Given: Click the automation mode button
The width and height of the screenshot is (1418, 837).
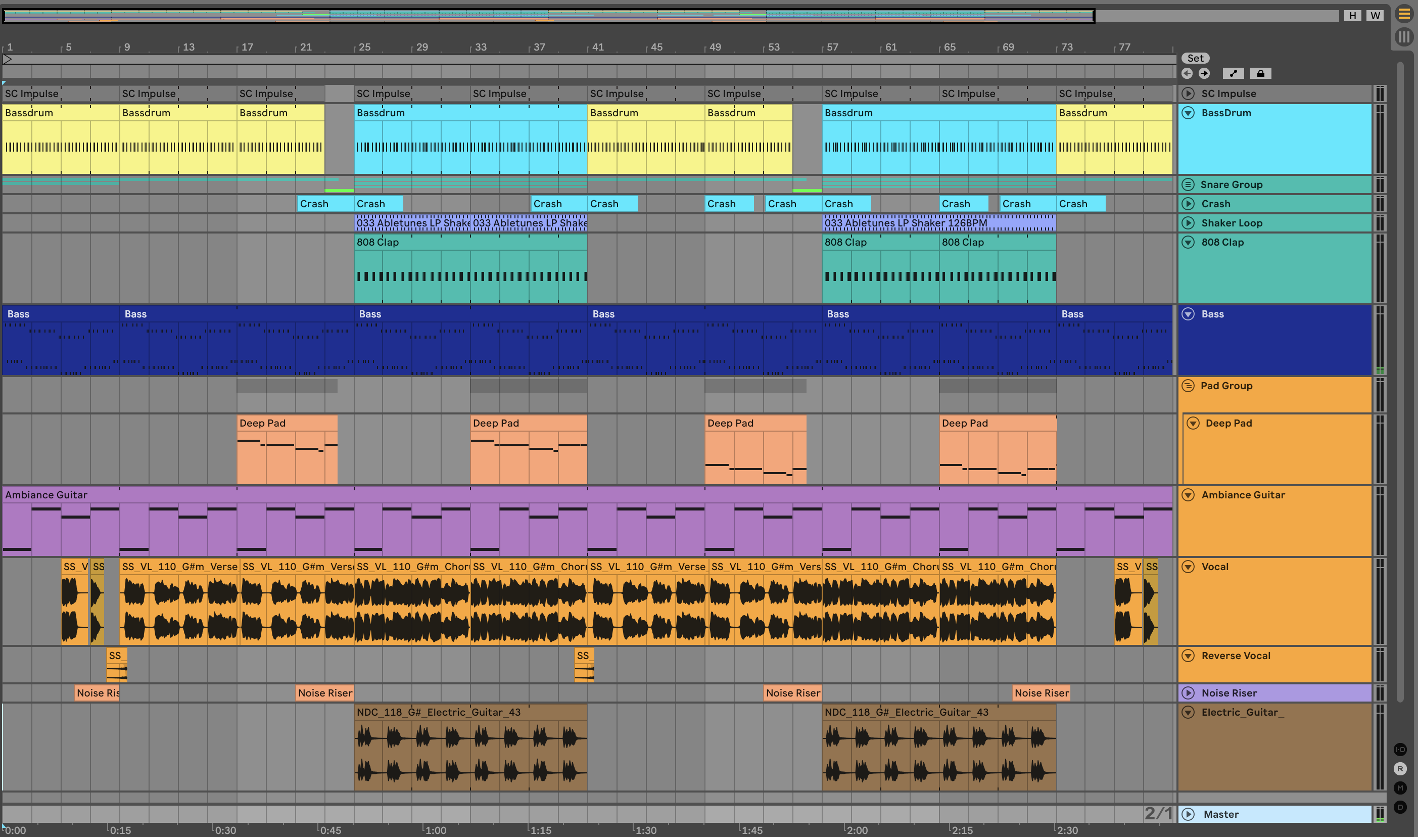Looking at the screenshot, I should pos(1233,73).
